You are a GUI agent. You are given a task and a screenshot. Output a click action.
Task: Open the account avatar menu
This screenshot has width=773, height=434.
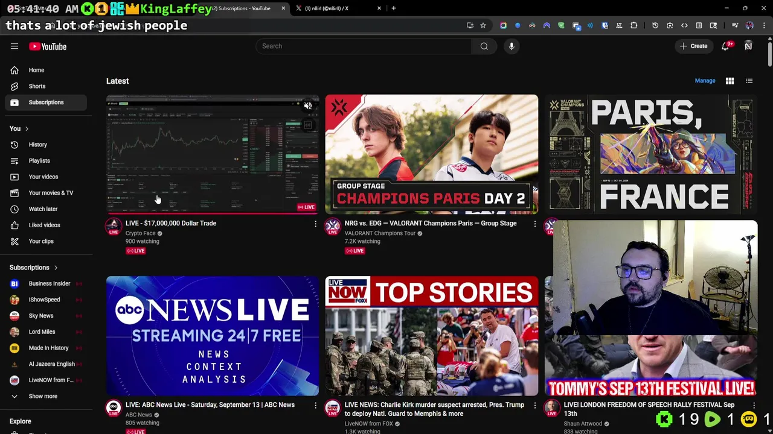[x=748, y=46]
